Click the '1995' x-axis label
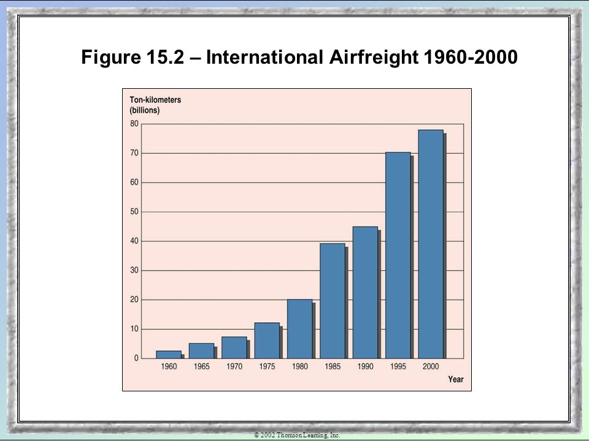589x441 pixels. 398,366
